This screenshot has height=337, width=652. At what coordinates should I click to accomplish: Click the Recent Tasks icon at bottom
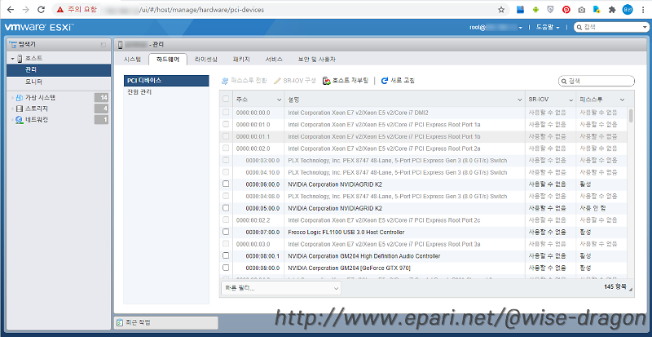[120, 322]
